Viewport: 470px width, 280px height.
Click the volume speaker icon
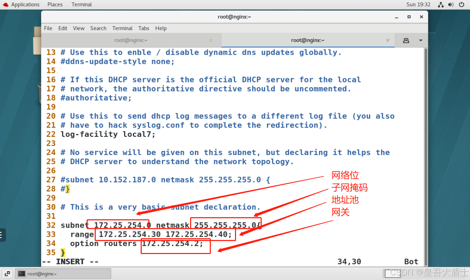tap(451, 5)
